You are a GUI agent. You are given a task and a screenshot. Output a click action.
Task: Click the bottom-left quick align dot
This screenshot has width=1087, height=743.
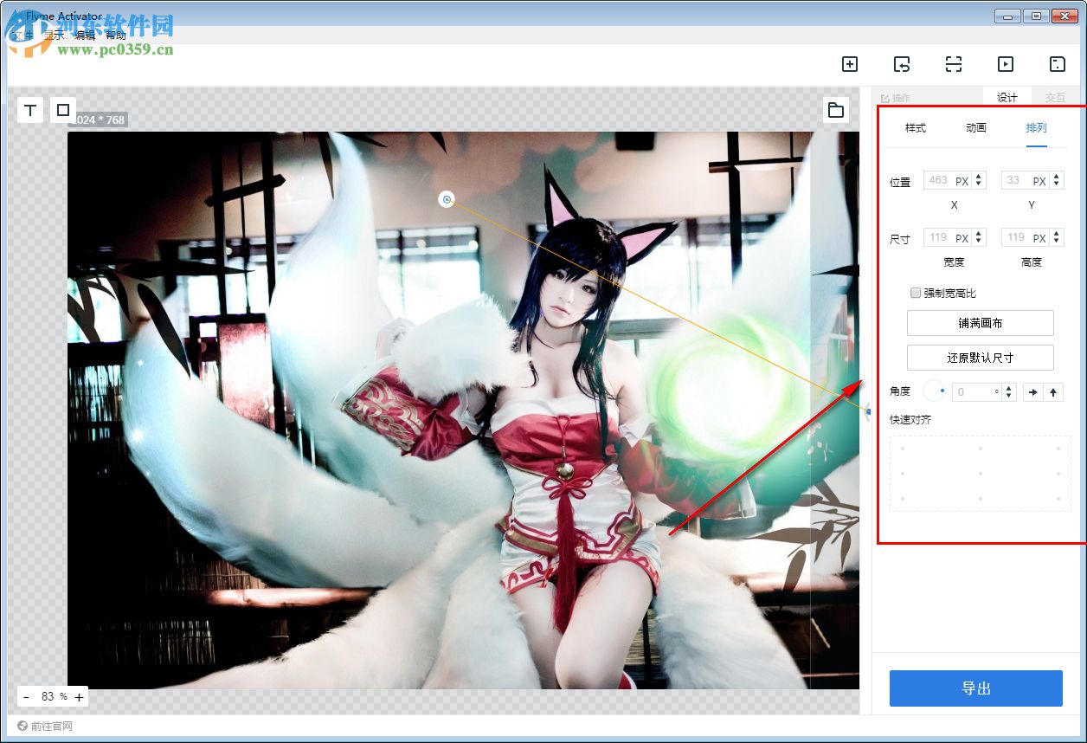(x=903, y=499)
